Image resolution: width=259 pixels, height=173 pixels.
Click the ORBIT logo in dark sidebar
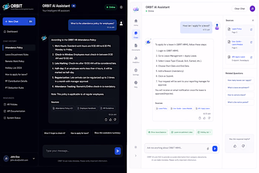(18, 7)
